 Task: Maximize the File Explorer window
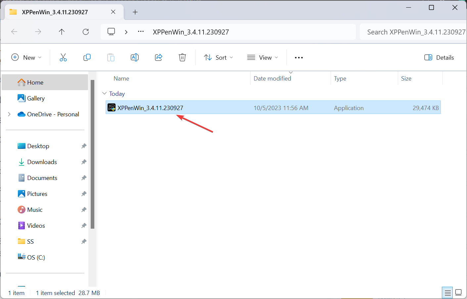[431, 7]
